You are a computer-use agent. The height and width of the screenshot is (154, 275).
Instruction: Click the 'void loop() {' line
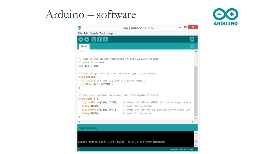(x=88, y=99)
